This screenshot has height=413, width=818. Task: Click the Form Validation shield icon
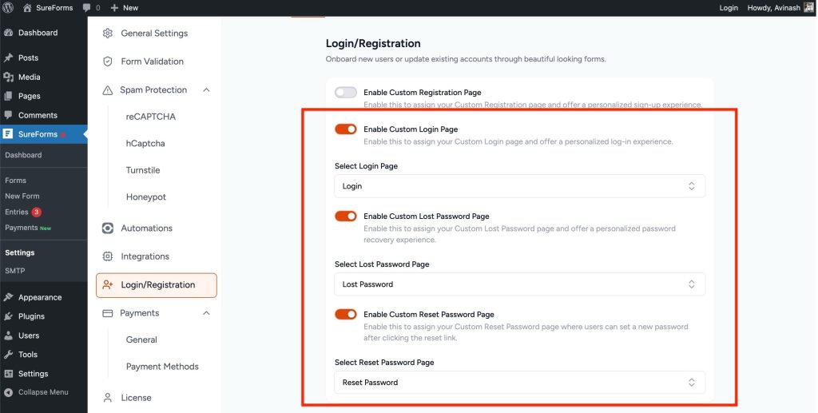[108, 62]
